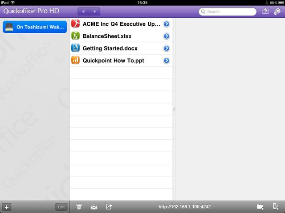Click the PDF icon for ACME Inc file
Viewport: 285px width, 213px height.
[75, 24]
